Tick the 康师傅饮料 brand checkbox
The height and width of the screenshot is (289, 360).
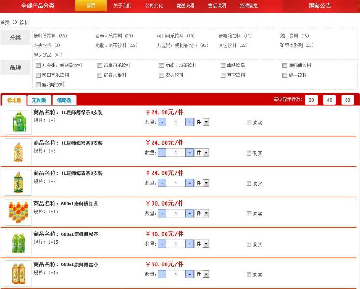(x=285, y=66)
